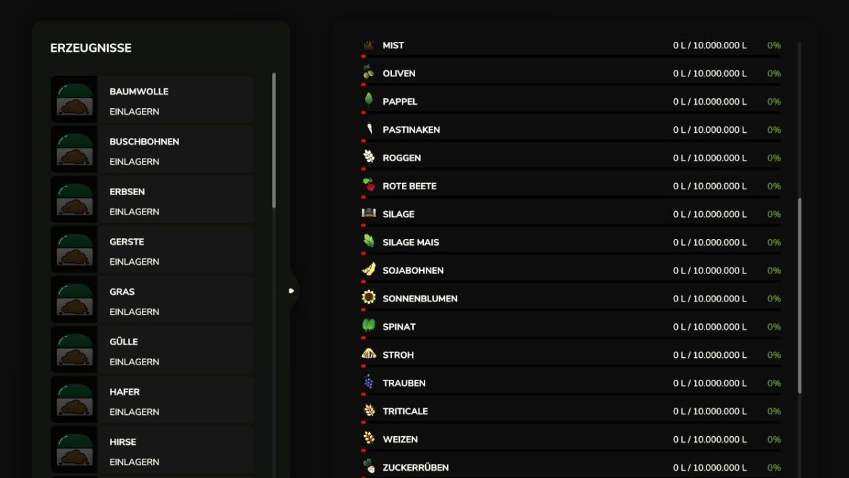Click the Spinat leaf icon
This screenshot has height=478, width=849.
tap(369, 325)
